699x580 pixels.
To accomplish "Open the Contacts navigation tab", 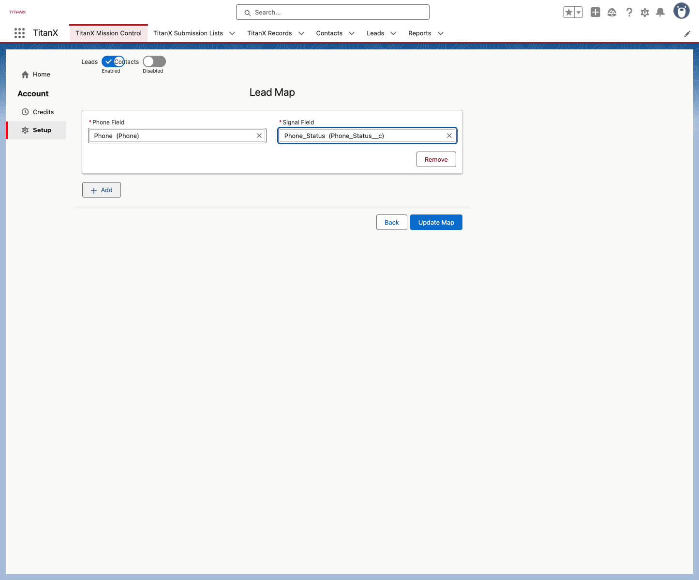I will coord(329,33).
